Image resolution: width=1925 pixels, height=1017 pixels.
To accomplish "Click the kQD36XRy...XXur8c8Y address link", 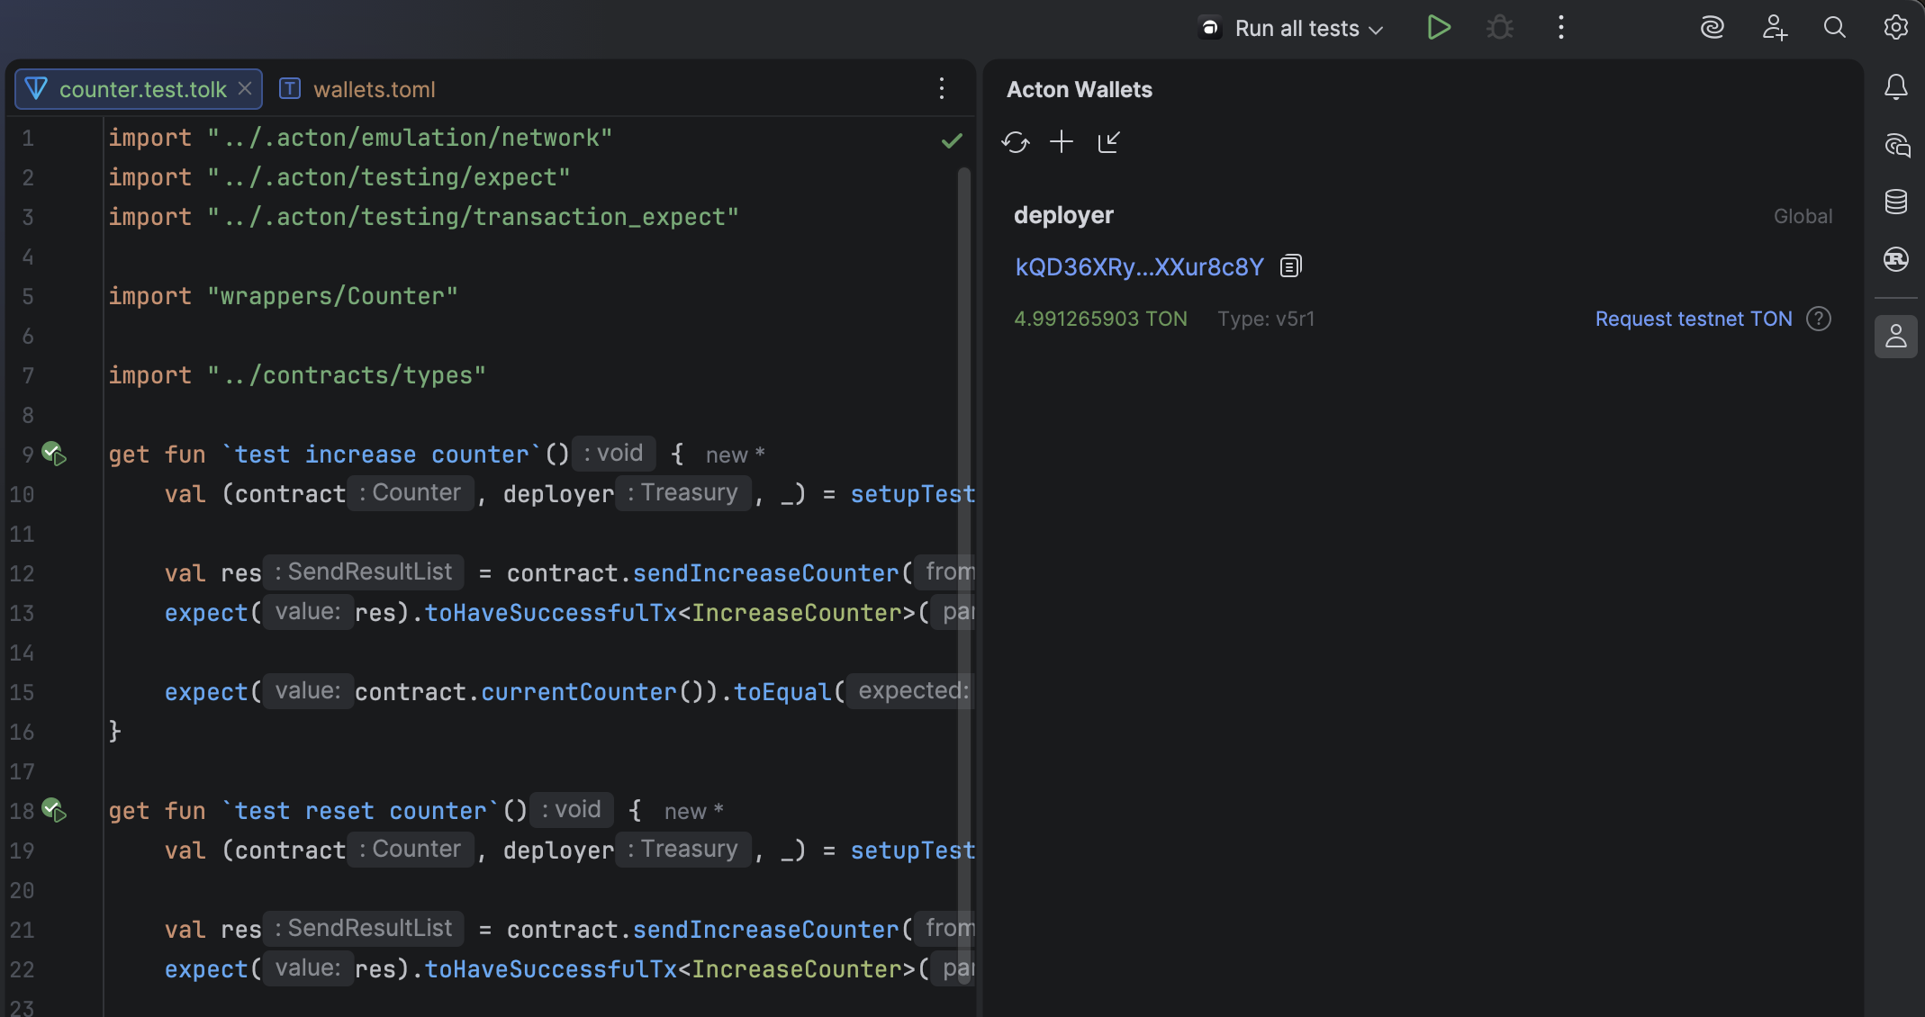I will [1139, 267].
